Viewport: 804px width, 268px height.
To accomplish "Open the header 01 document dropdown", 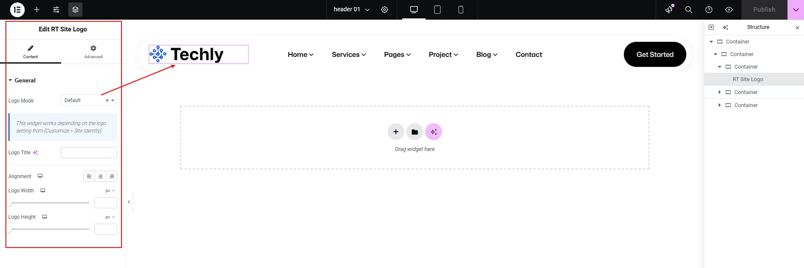I will coord(352,10).
